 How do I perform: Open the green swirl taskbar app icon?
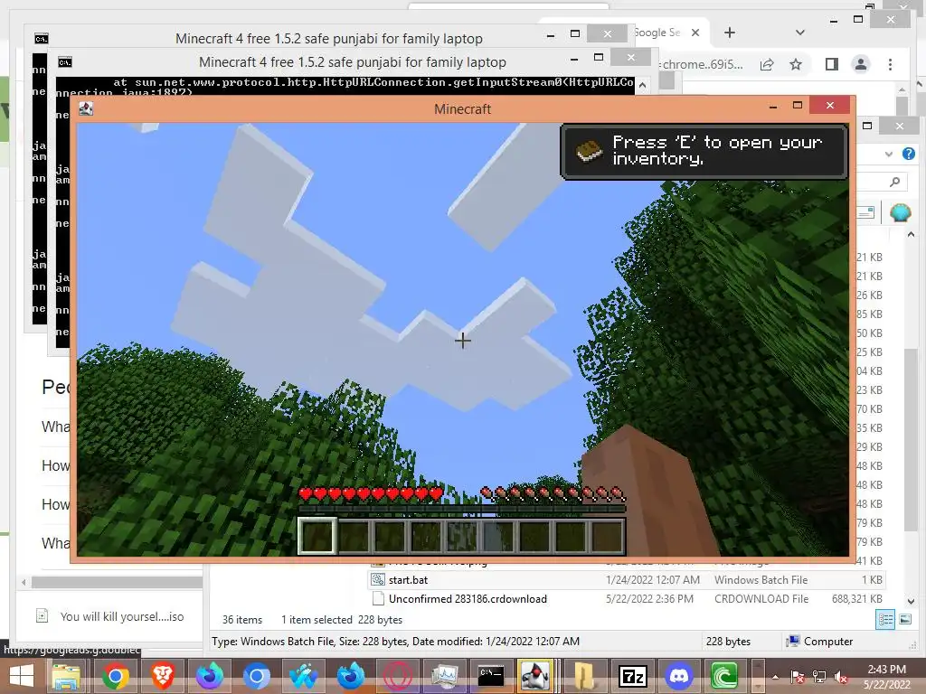click(724, 676)
